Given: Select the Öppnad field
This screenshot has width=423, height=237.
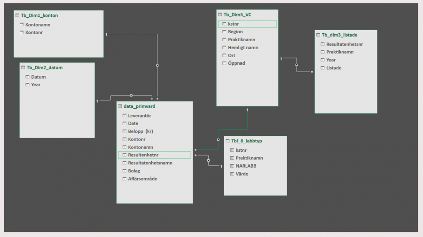Looking at the screenshot, I should pyautogui.click(x=236, y=63).
